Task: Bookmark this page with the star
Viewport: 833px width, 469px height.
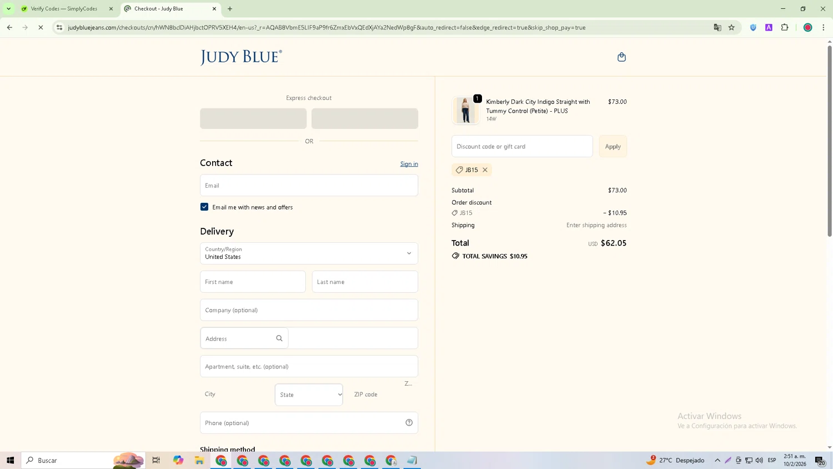Action: (731, 27)
